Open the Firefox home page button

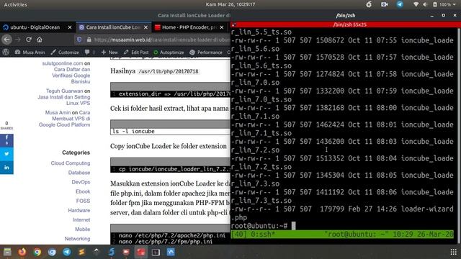[x=40, y=40]
